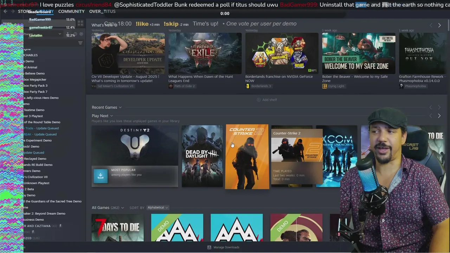Select the Destiny 2 game card
The height and width of the screenshot is (253, 450).
(x=135, y=156)
